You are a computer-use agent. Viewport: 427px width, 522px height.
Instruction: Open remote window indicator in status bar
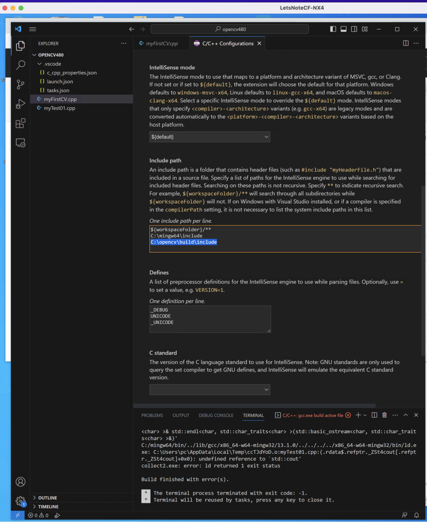point(17,515)
